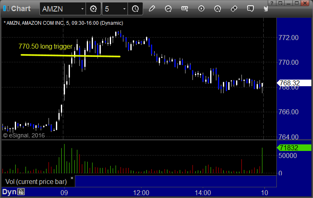Image resolution: width=313 pixels, height=198 pixels.
Task: Click the playback replay icon
Action: pyautogui.click(x=201, y=9)
